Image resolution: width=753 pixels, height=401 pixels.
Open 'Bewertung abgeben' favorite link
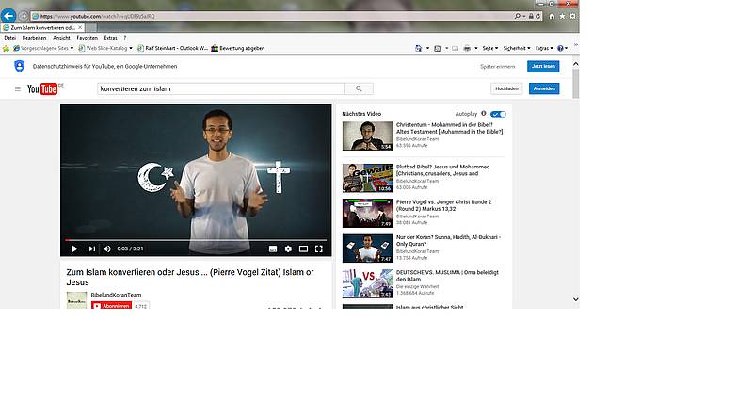point(238,48)
